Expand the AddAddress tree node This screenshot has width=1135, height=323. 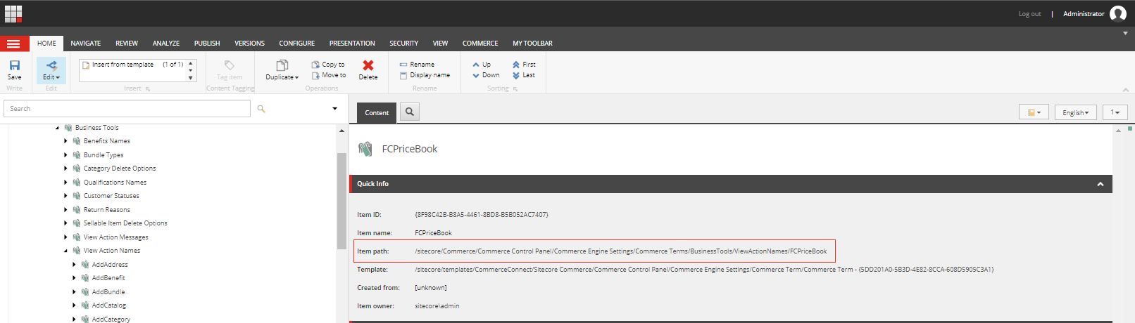pos(74,265)
